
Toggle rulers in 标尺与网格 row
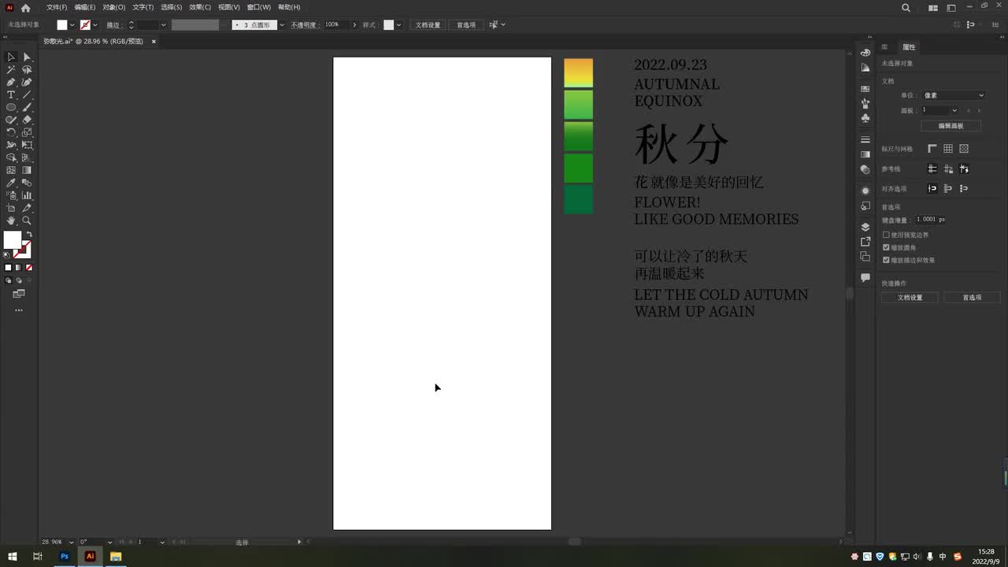932,149
